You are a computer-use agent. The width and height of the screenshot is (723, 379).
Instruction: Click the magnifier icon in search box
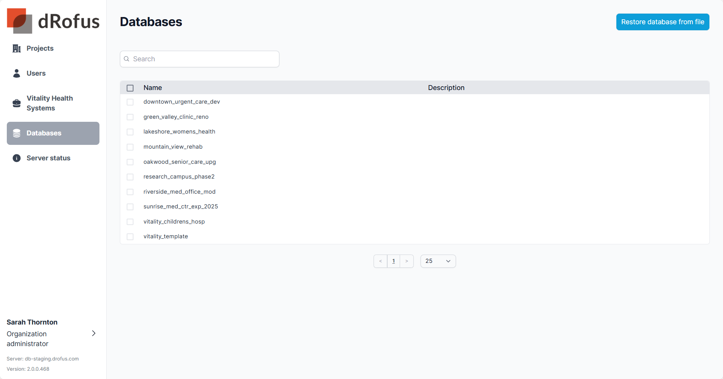coord(127,59)
